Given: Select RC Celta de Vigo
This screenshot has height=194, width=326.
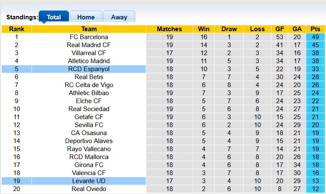Looking at the screenshot, I should pyautogui.click(x=89, y=85).
